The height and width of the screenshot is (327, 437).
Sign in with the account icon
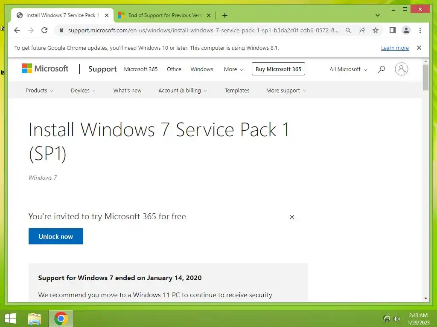[x=401, y=69]
